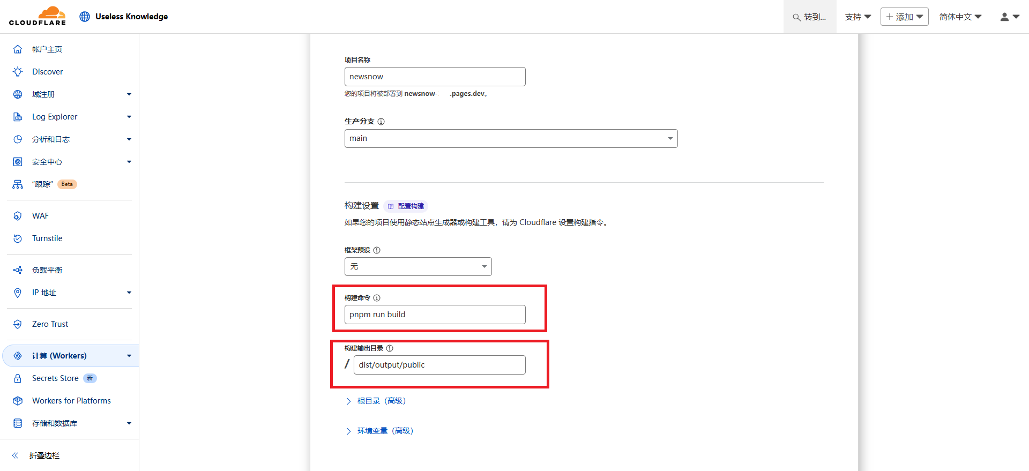
Task: Click the 添加 button
Action: click(904, 17)
